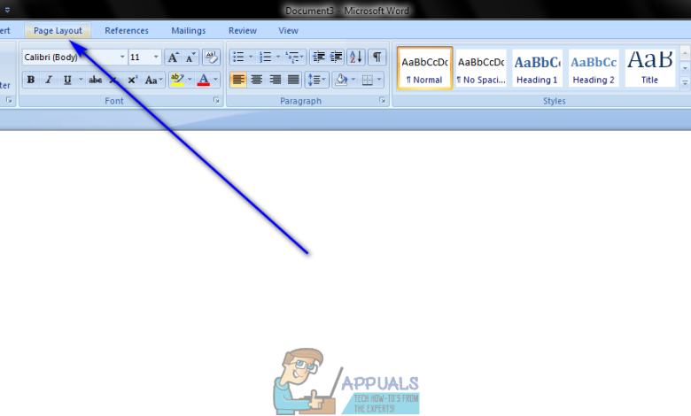Open the Line Spacing menu
The image size is (691, 416).
(x=316, y=80)
